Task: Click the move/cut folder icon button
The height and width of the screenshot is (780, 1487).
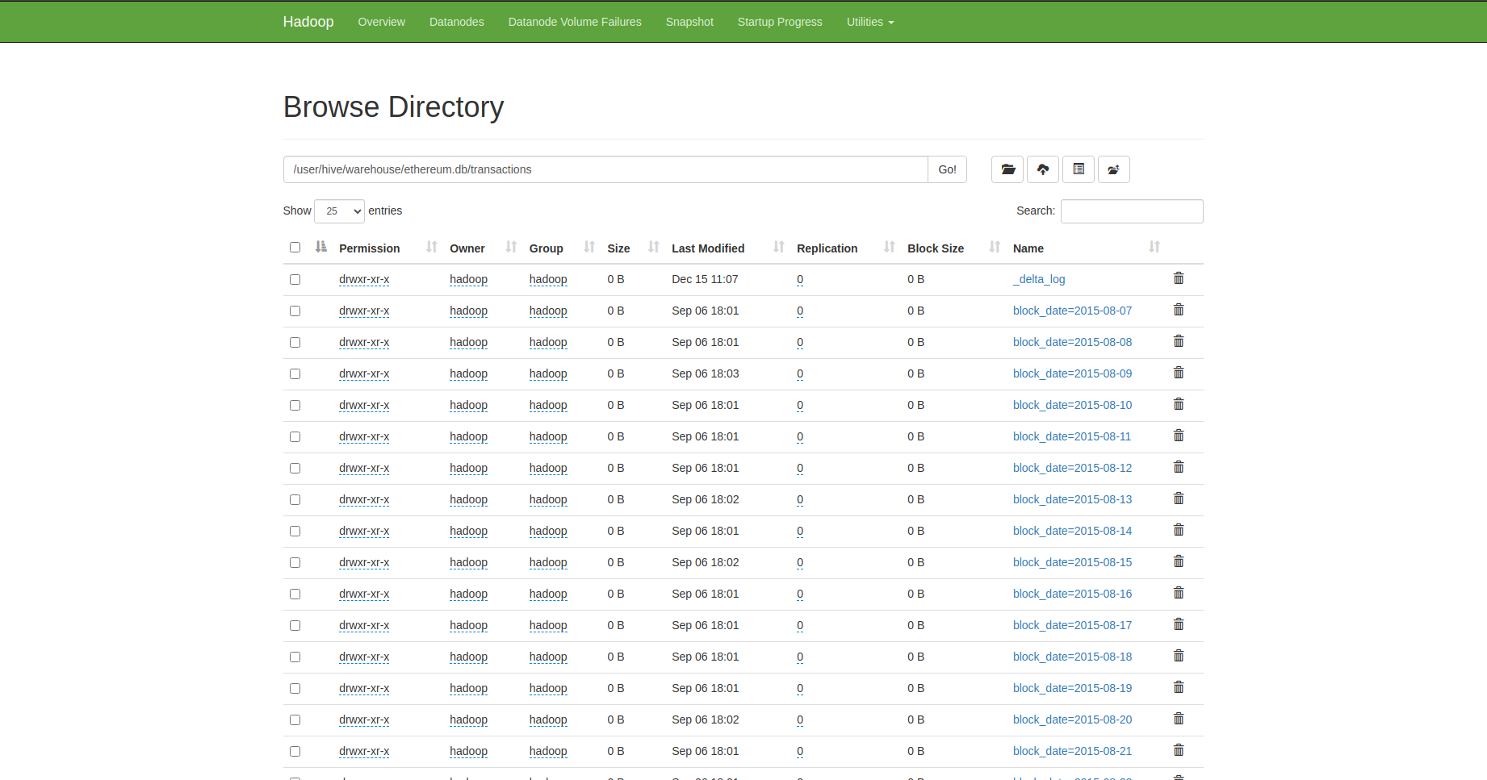Action: (1114, 169)
